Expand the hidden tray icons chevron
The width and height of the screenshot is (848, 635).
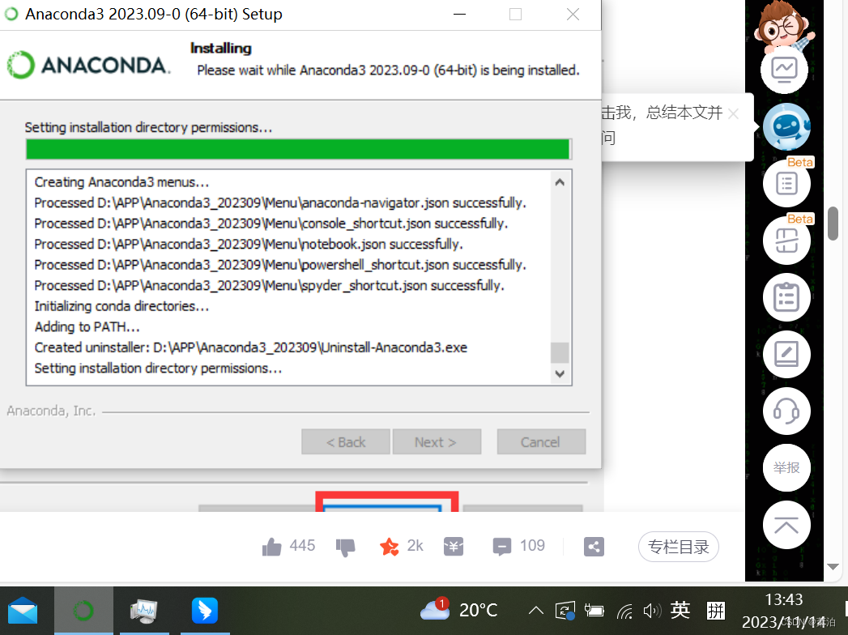pos(535,611)
